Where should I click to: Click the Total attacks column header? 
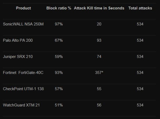pyautogui.click(x=140, y=8)
